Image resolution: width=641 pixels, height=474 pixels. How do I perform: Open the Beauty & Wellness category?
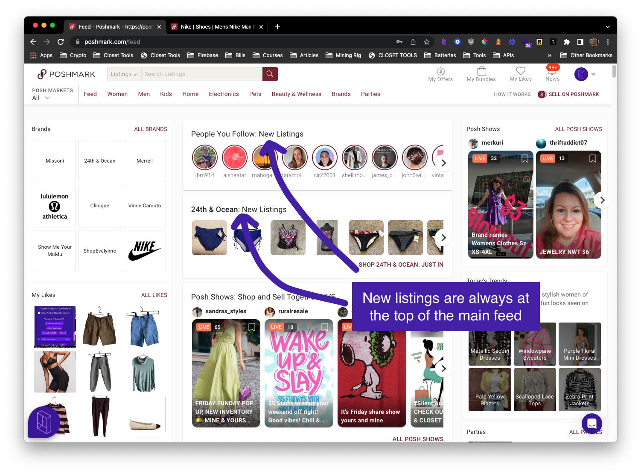(x=297, y=94)
